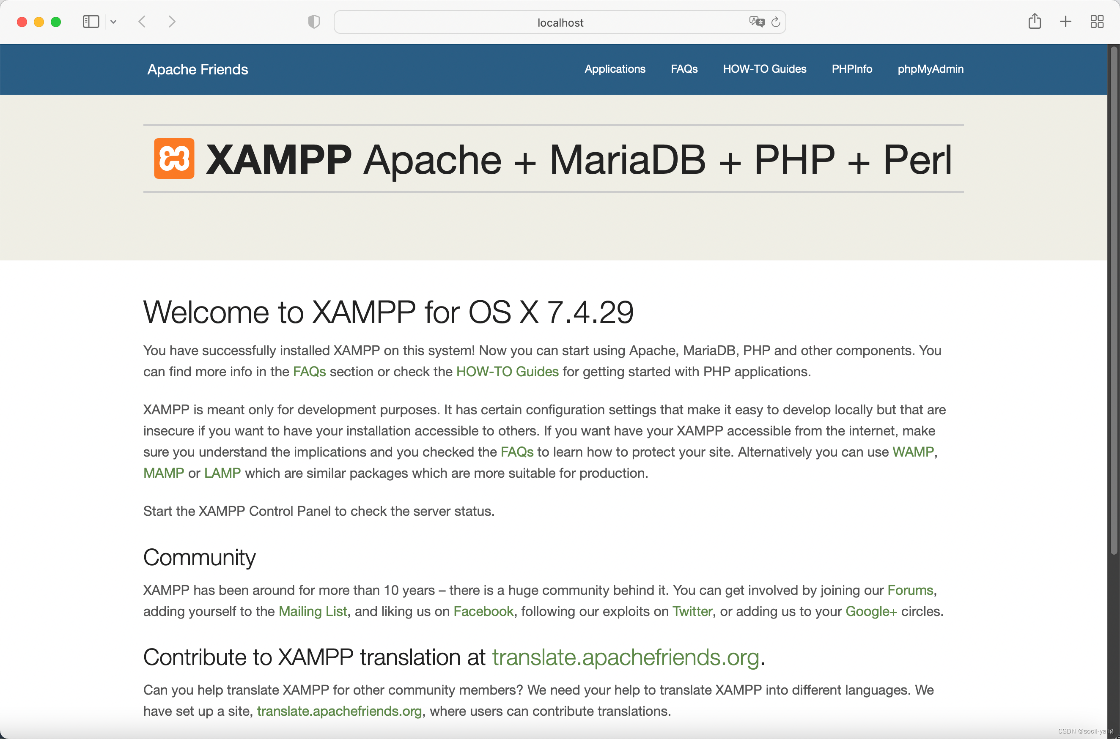This screenshot has height=739, width=1120.
Task: Click the localhost address bar
Action: (560, 23)
